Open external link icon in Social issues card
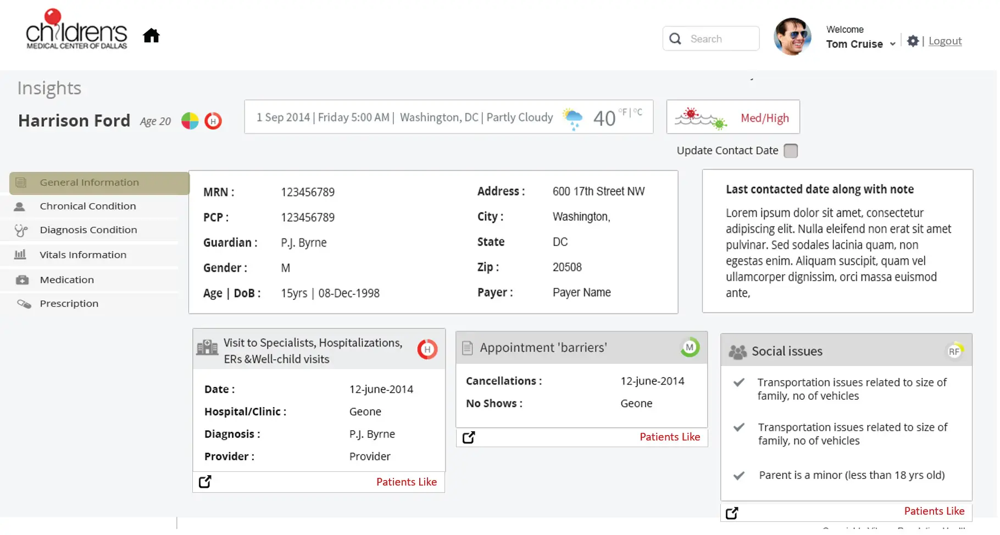1000x535 pixels. click(732, 513)
